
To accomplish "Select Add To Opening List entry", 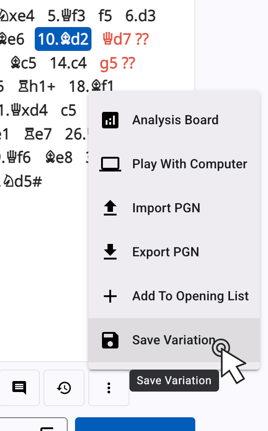I will 190,296.
